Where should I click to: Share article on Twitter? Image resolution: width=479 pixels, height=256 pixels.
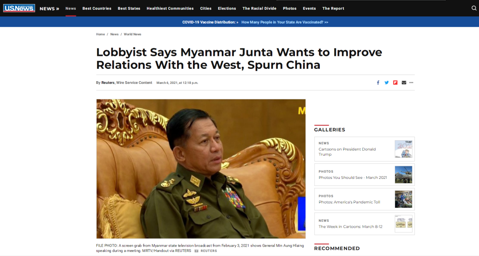(386, 83)
